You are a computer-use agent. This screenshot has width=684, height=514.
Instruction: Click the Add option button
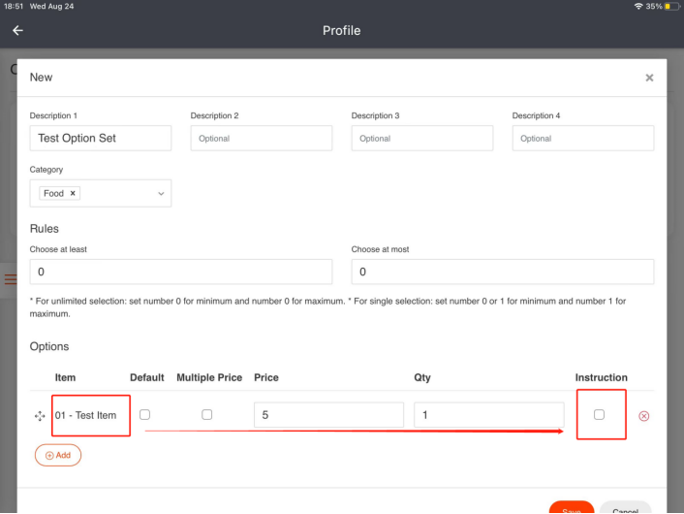click(x=58, y=455)
